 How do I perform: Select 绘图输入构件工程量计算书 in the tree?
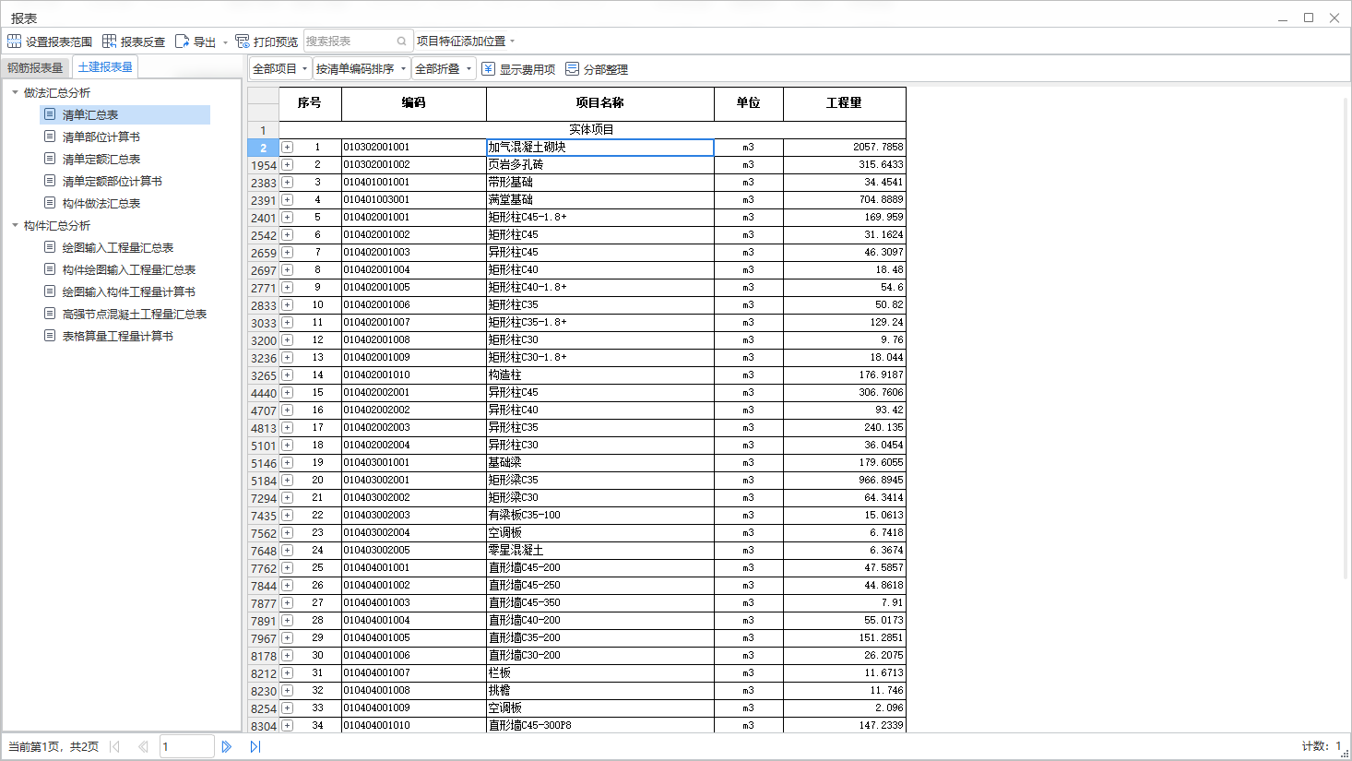click(x=128, y=291)
